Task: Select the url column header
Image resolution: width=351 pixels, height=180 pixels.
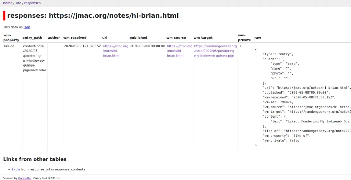Action: click(105, 38)
